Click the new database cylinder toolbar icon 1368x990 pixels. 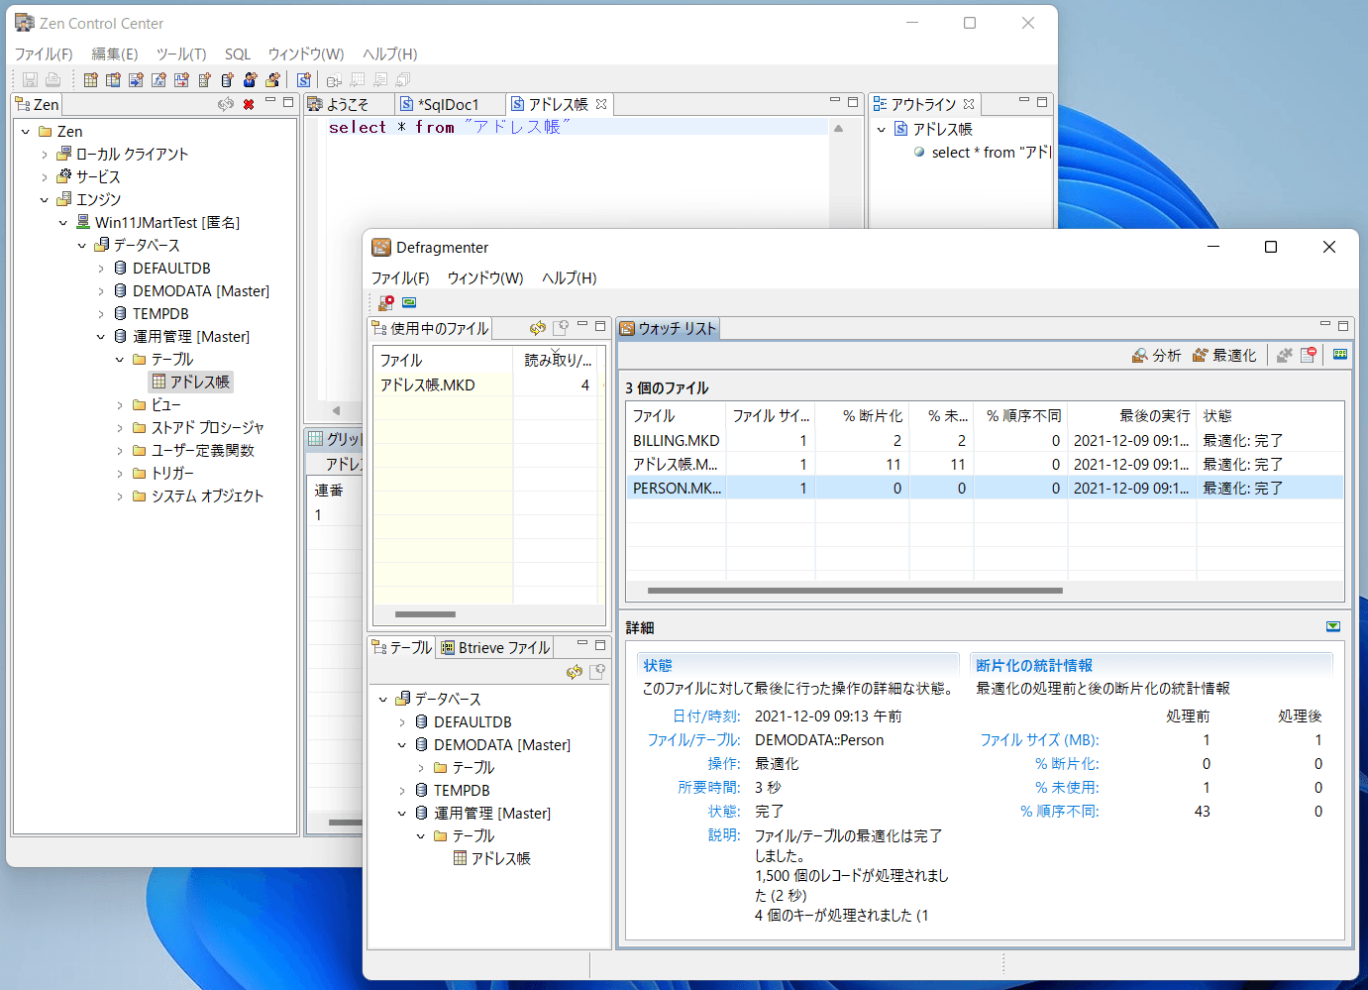point(227,80)
